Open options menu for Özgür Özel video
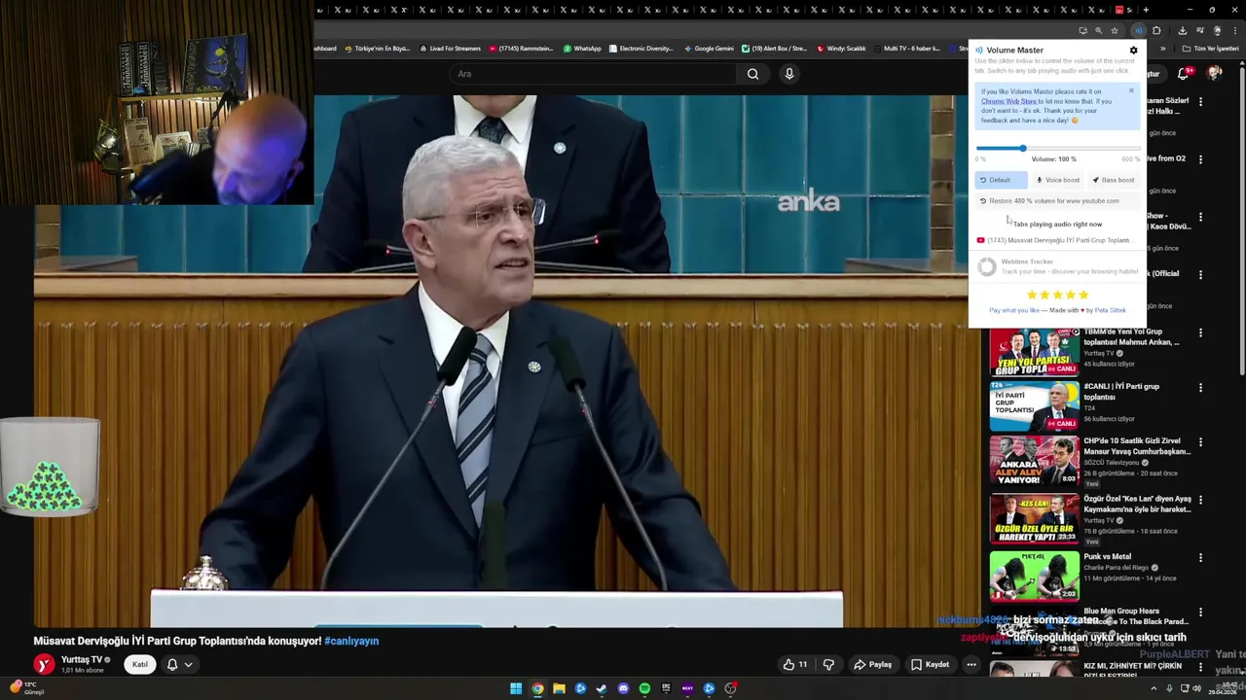Viewport: 1246px width, 700px height. click(1200, 500)
